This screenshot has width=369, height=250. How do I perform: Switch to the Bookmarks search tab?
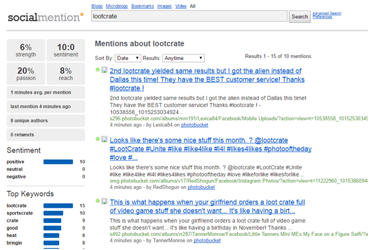click(x=142, y=6)
